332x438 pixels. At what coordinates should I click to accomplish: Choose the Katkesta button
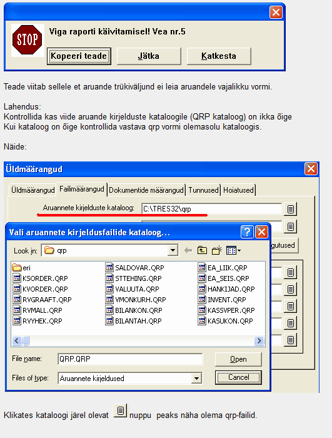point(219,56)
